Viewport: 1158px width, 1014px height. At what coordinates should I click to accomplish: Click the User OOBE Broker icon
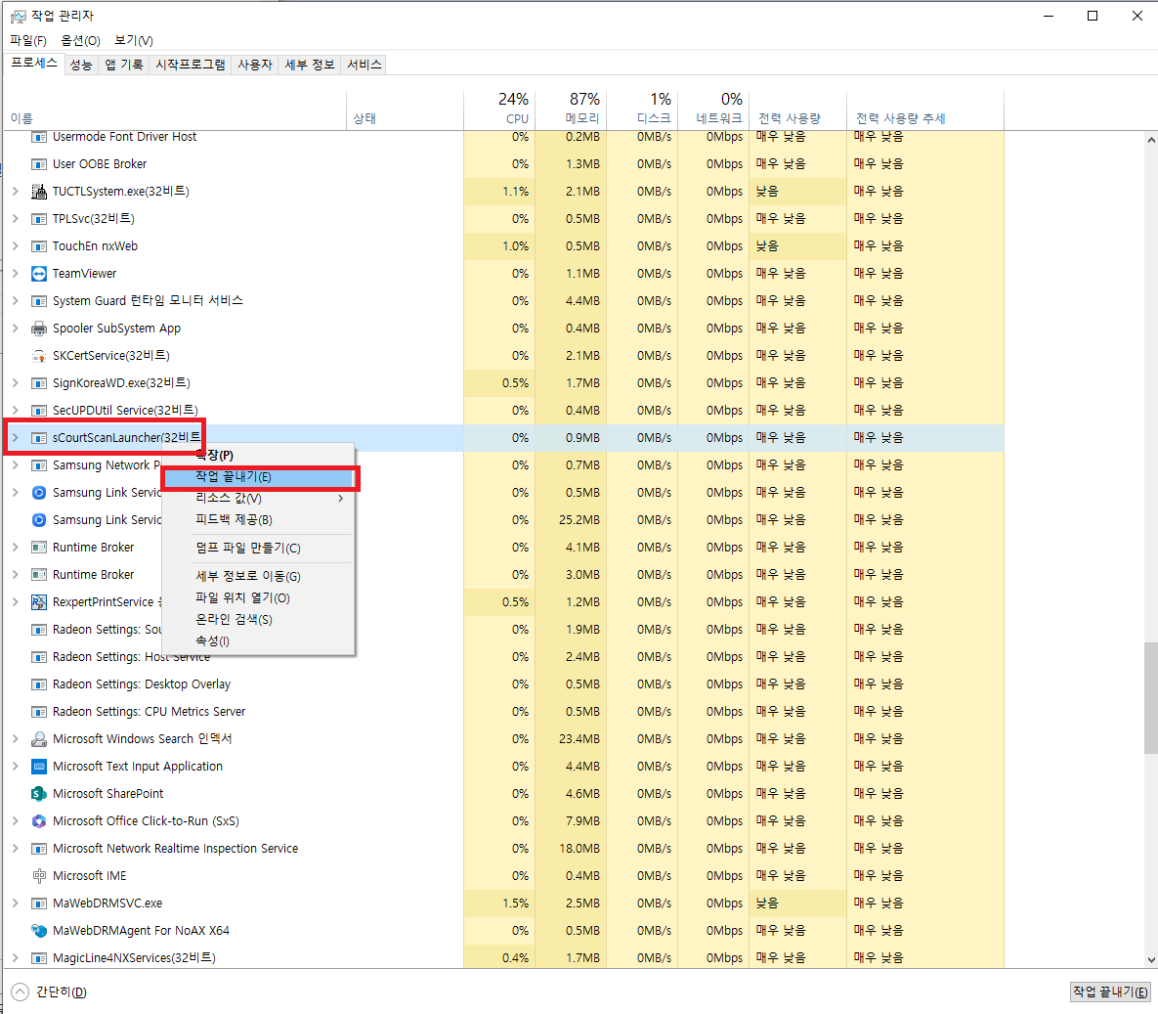tap(39, 164)
